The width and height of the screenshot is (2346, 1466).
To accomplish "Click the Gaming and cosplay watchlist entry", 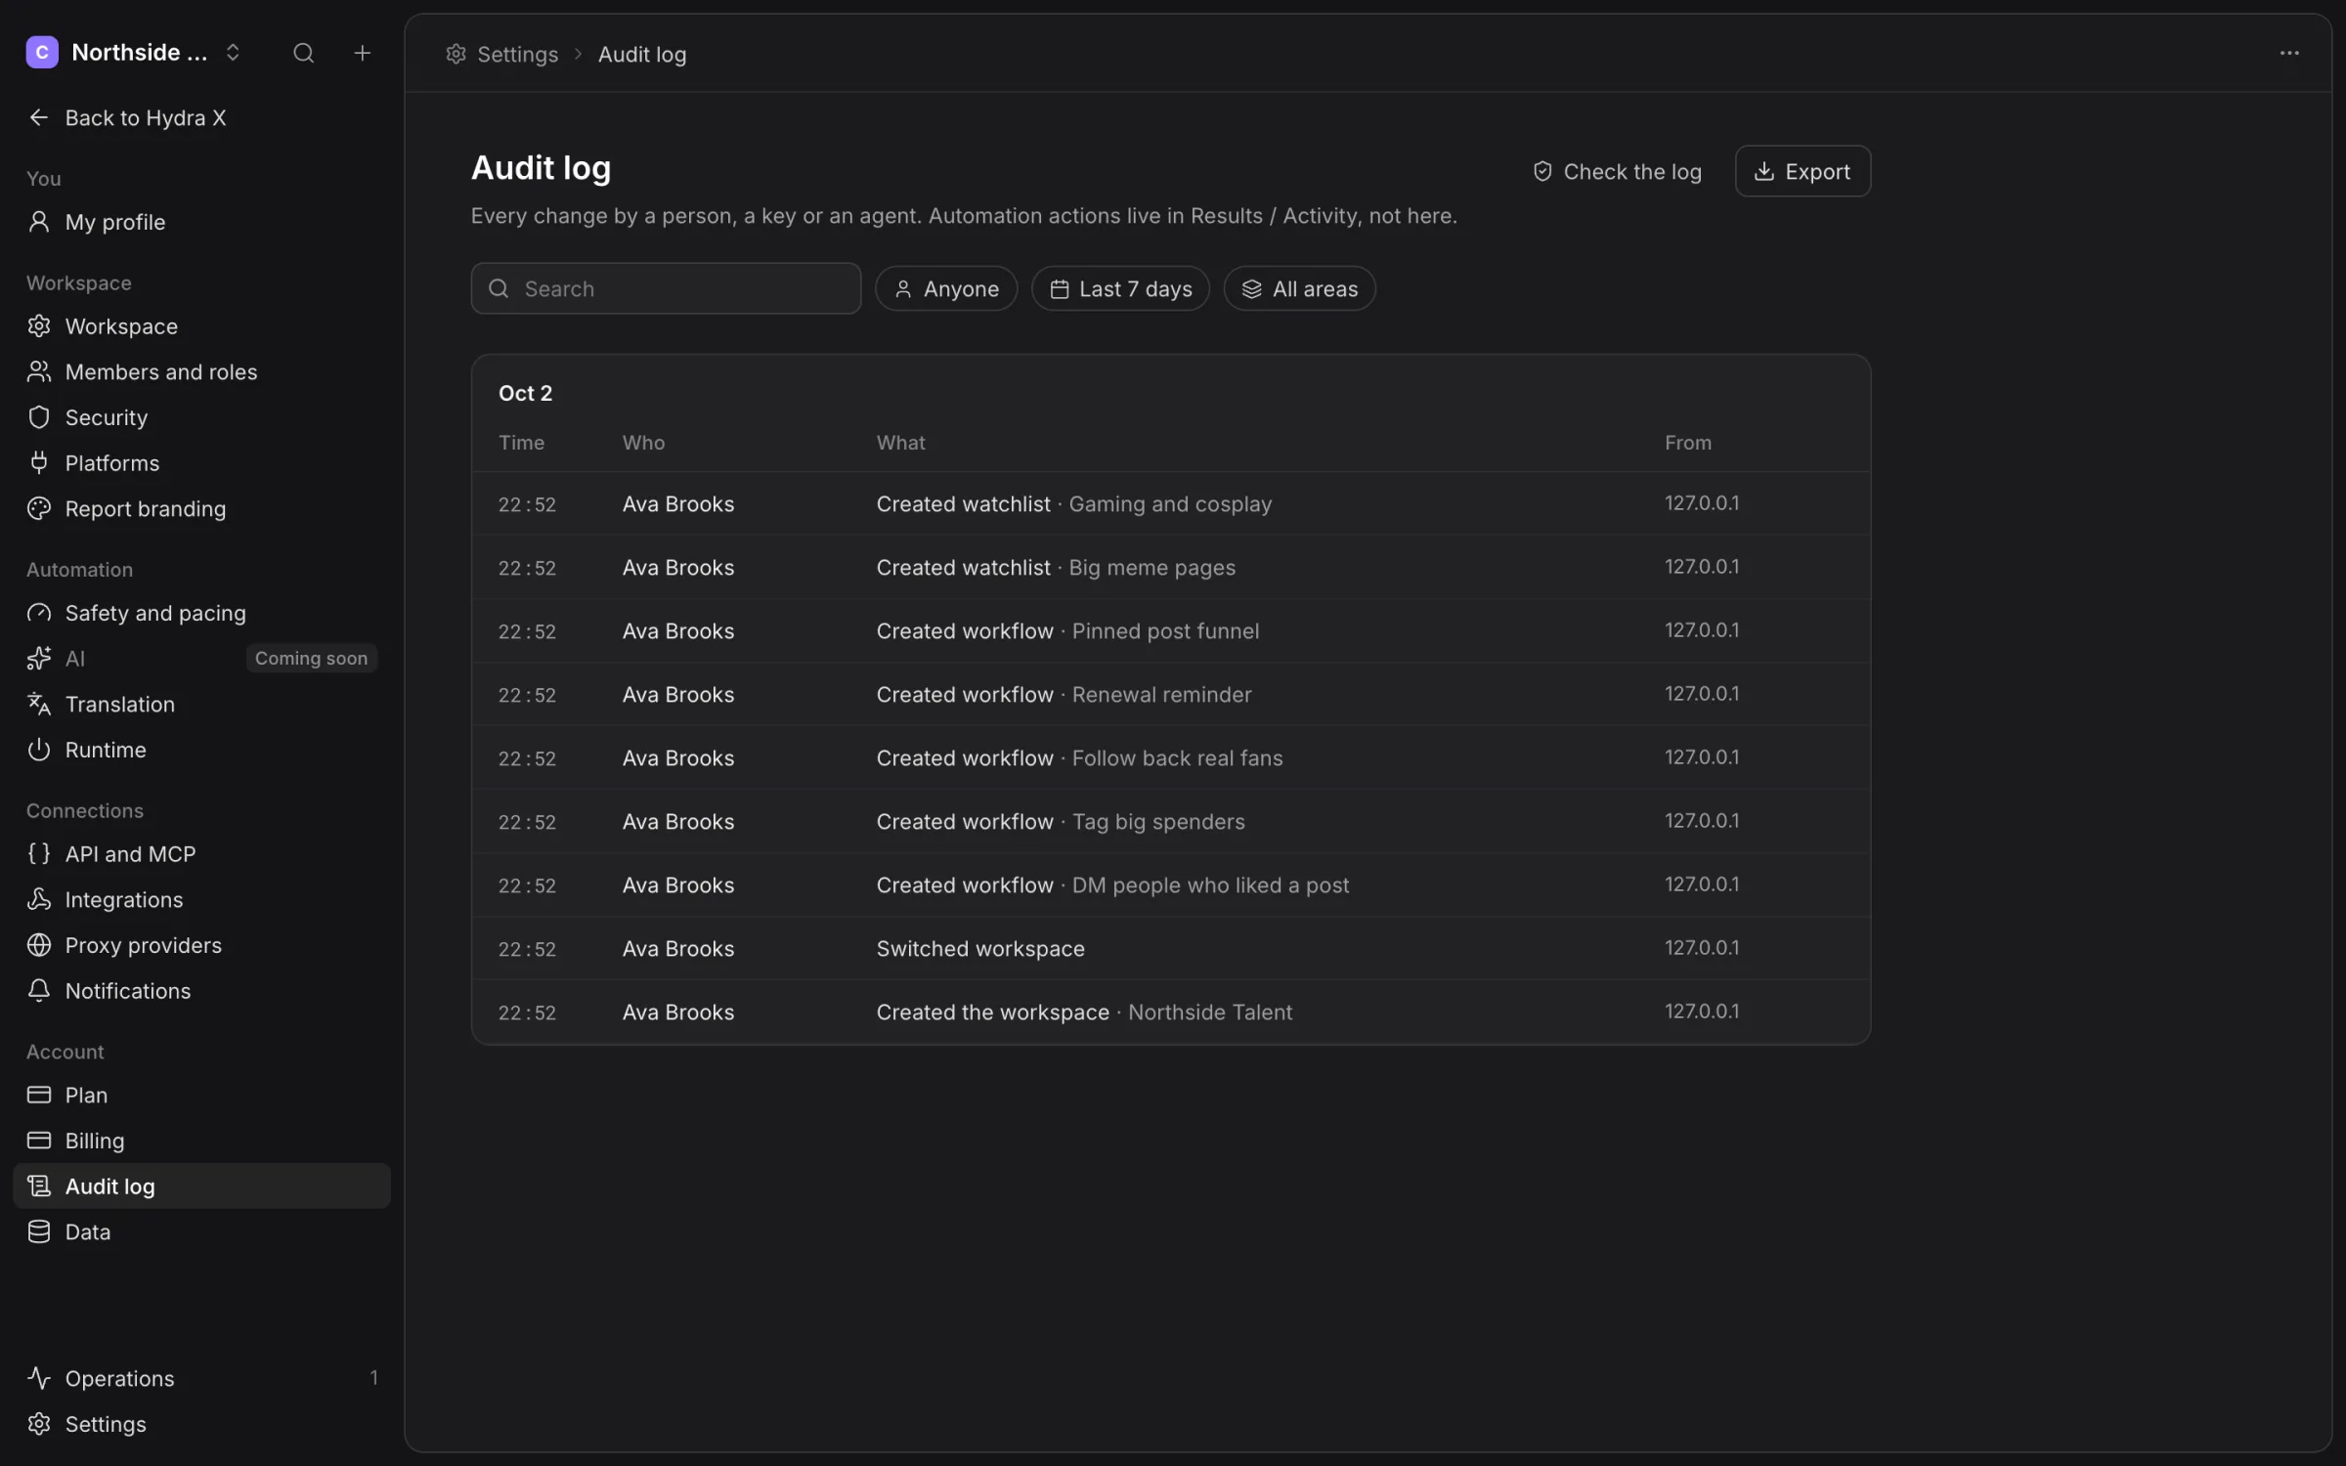I will coord(1170,503).
